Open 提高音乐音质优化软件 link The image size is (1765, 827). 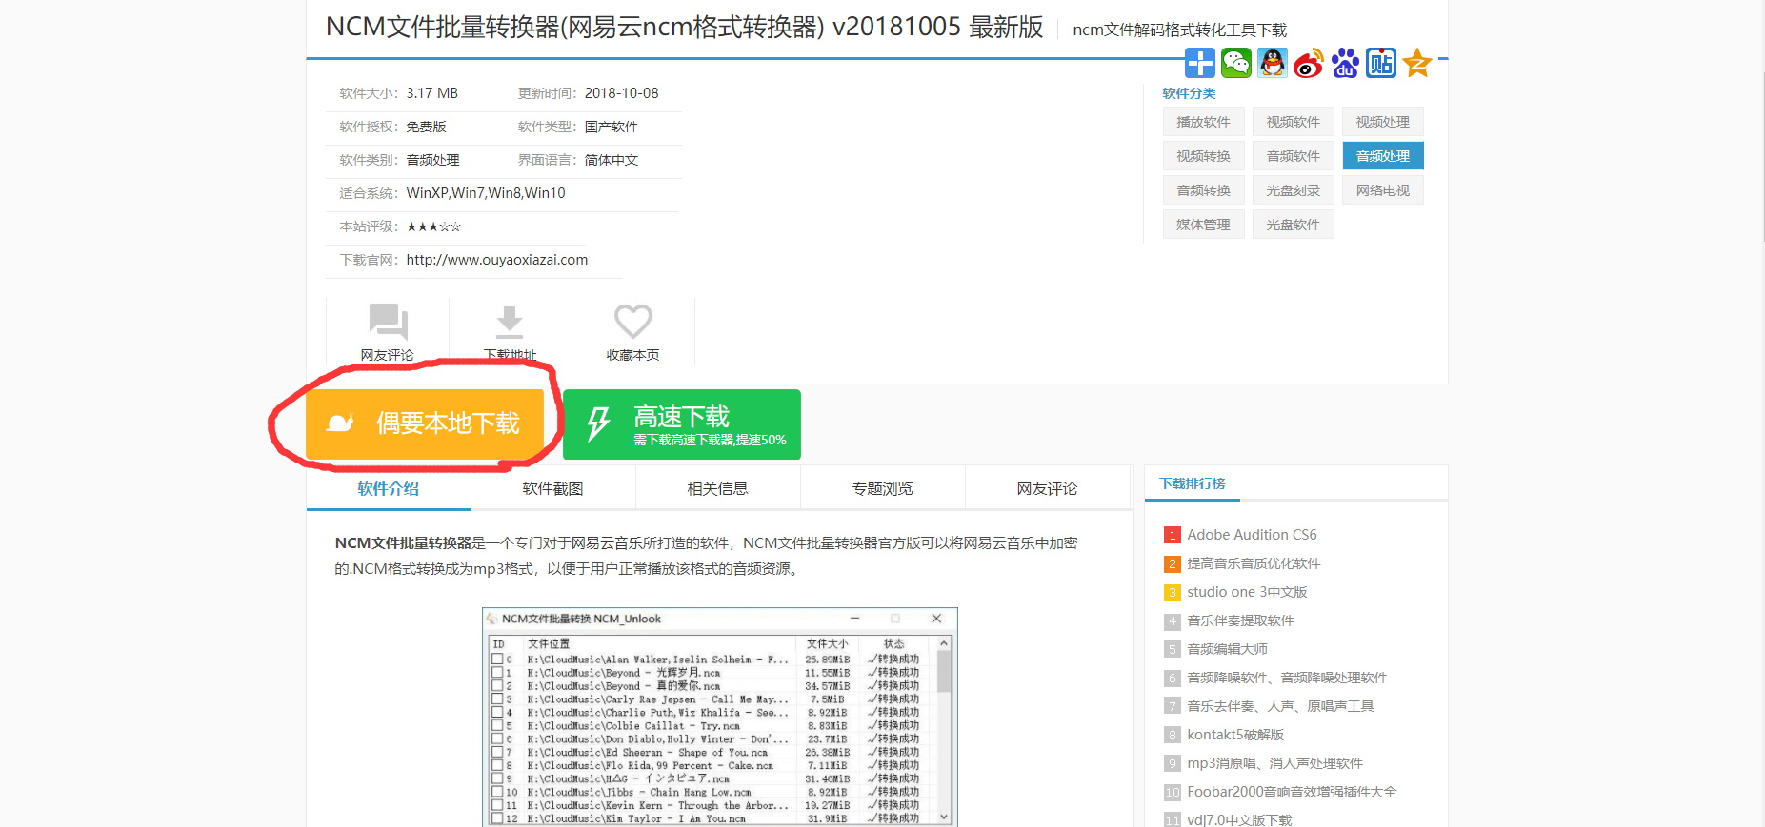[x=1254, y=563]
